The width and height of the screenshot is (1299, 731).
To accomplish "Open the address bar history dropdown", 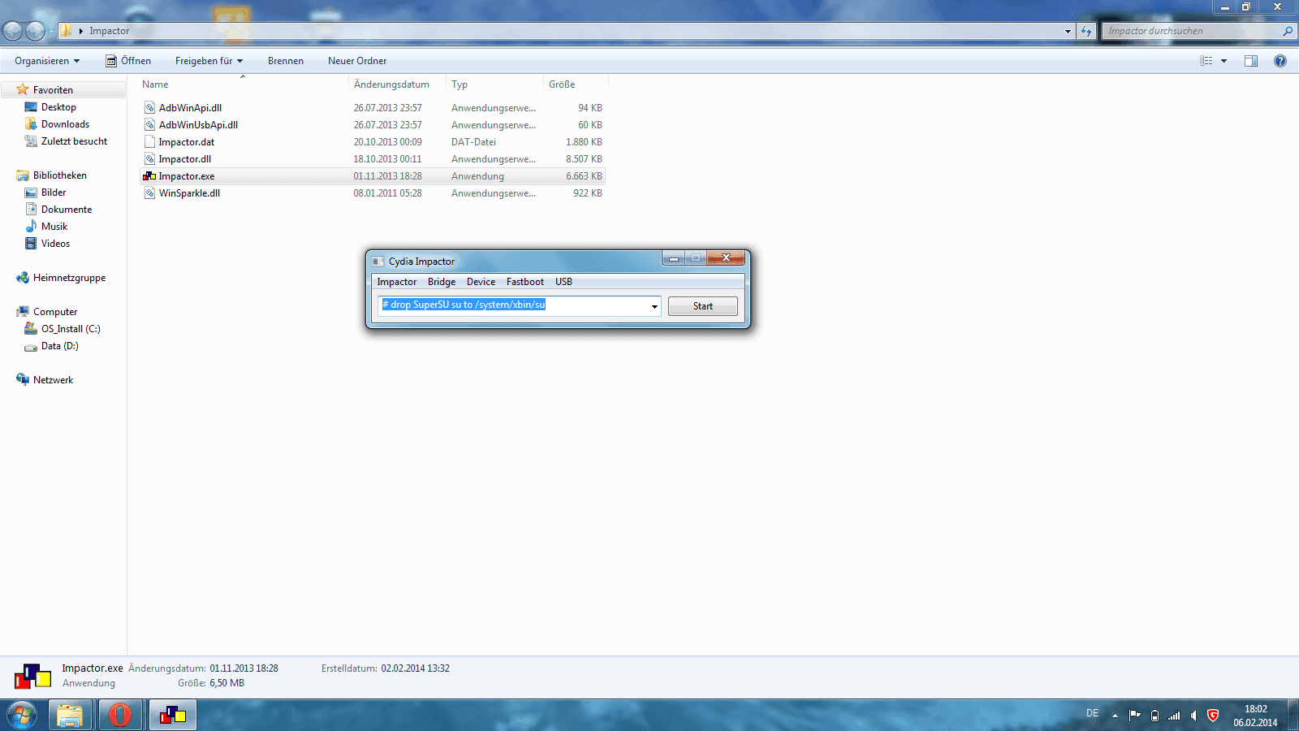I will click(1068, 31).
